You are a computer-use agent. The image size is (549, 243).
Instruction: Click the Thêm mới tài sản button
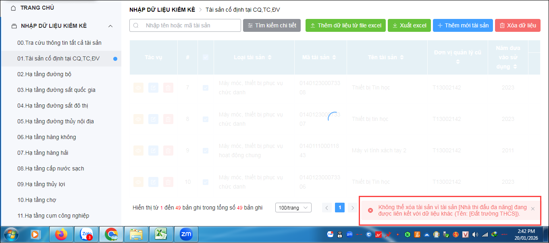(x=463, y=25)
